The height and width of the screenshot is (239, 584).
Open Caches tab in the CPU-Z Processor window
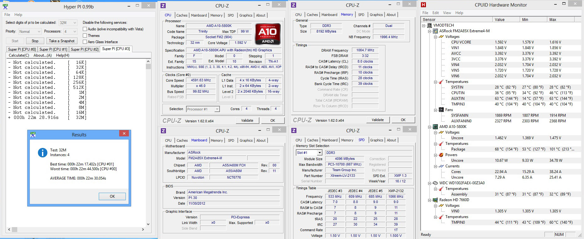pos(182,15)
